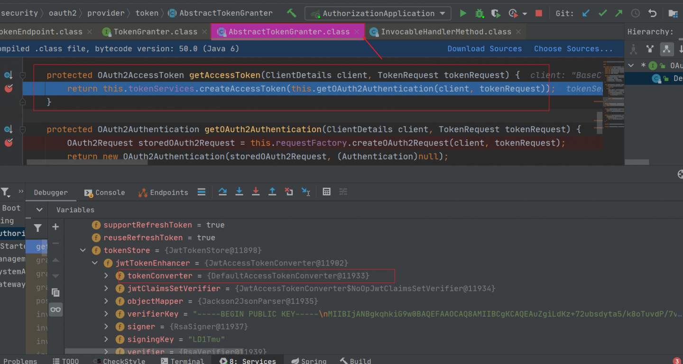The image size is (683, 364).
Task: Toggle the glasses watches view button
Action: point(55,309)
